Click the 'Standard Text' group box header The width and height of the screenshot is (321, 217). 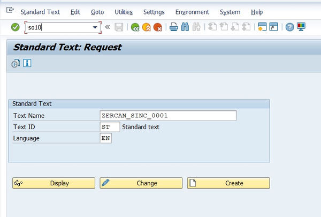(x=32, y=103)
